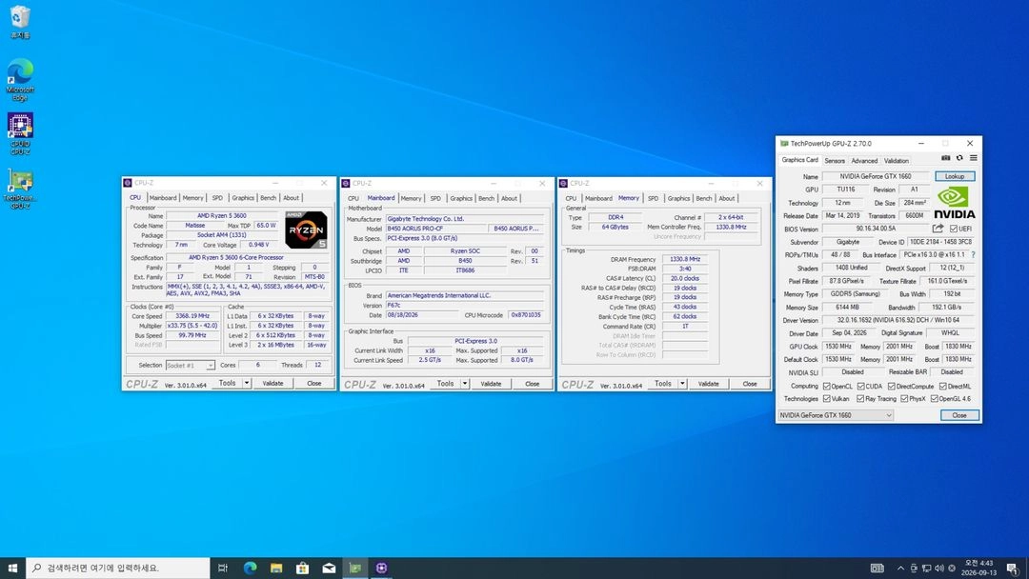Launch Edge from the taskbar
The height and width of the screenshot is (579, 1029).
point(250,568)
